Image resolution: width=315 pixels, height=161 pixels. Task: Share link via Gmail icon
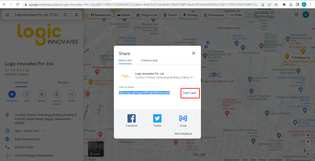(x=183, y=118)
